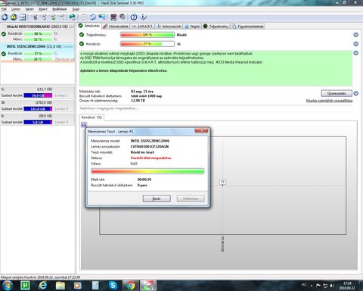This screenshot has width=363, height=291.
Task: Click Kondíció 77 % bar in overview
Action: point(147,44)
